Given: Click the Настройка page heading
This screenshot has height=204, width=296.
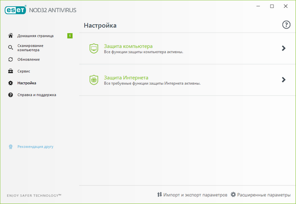Looking at the screenshot, I should [100, 25].
